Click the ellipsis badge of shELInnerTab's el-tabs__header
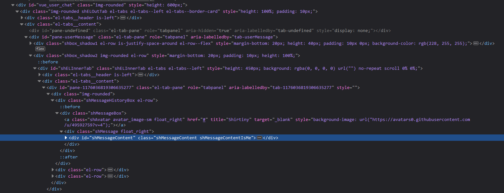The image size is (504, 193). coord(140,75)
